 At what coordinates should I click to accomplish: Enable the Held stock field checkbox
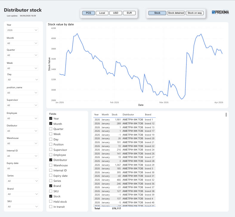tap(51, 201)
